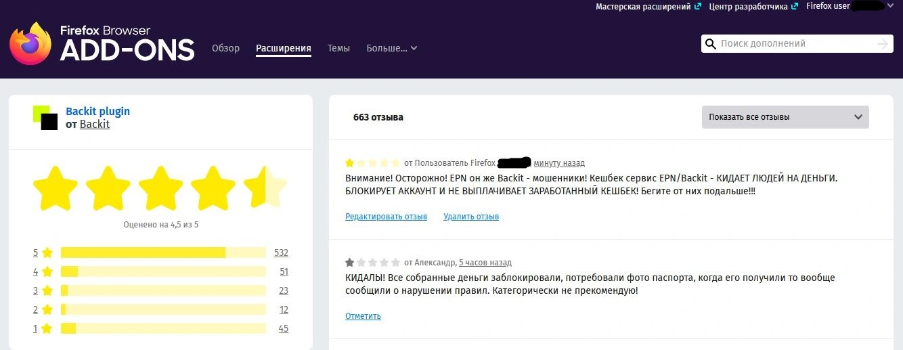The width and height of the screenshot is (903, 350).
Task: Open Показать все отзывы dropdown
Action: tap(785, 117)
